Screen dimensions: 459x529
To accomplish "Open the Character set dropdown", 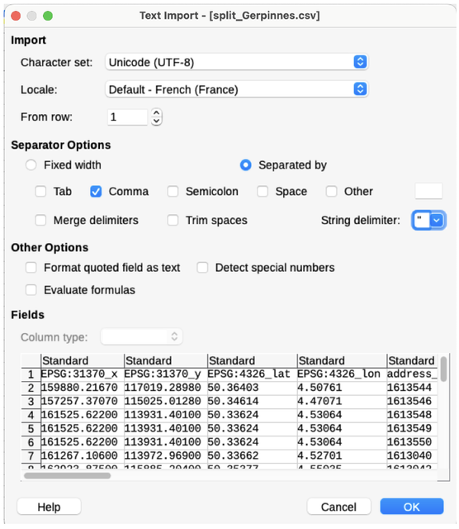I will click(x=236, y=62).
